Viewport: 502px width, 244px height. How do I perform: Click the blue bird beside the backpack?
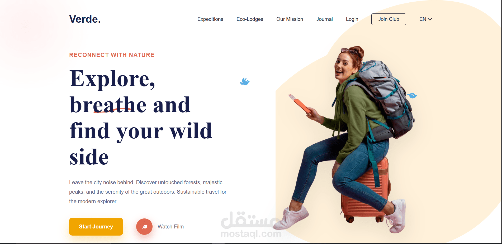[x=412, y=95]
